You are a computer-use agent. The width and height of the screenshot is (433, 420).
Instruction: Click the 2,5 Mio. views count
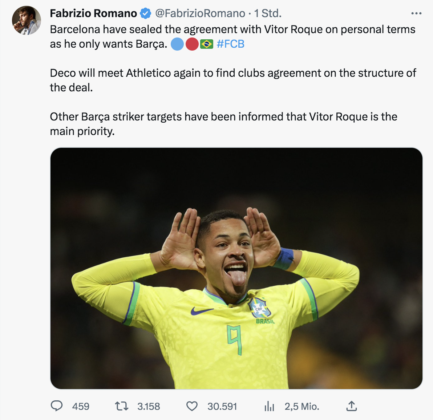tap(302, 406)
